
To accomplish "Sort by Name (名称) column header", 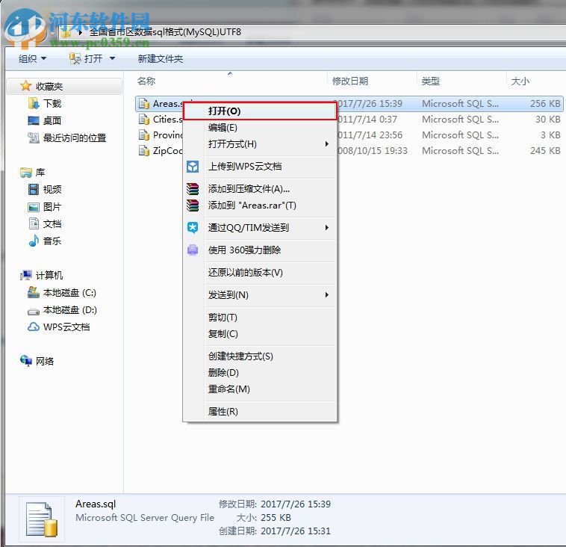I will click(146, 81).
